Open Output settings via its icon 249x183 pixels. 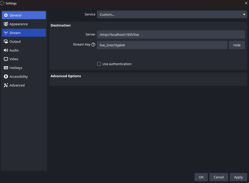click(x=6, y=41)
